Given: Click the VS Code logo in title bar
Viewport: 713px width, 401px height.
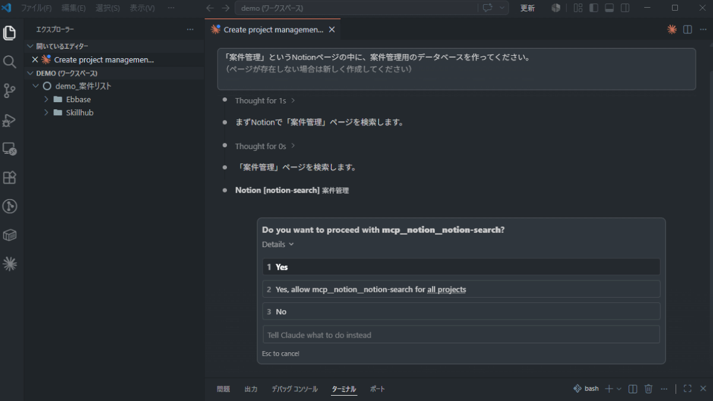Looking at the screenshot, I should point(8,8).
